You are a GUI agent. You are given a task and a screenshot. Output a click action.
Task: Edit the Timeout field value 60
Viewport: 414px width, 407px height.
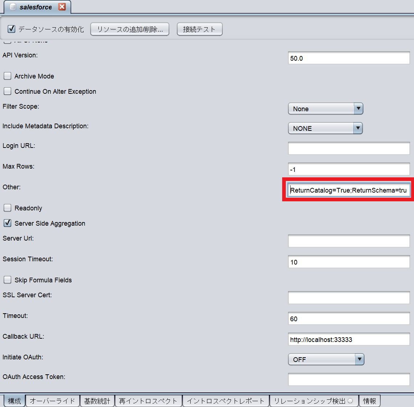click(349, 319)
